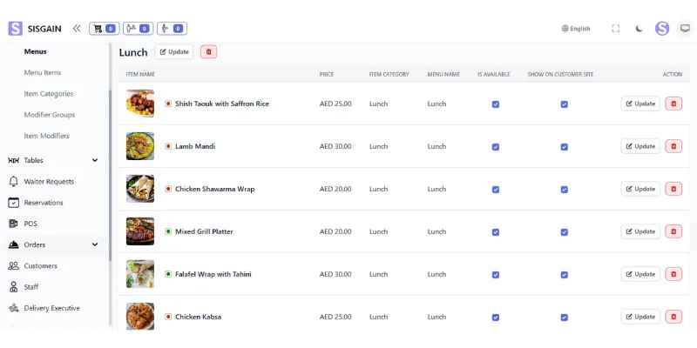Click the monitor display icon
Viewport: 697px width, 348px height.
[686, 29]
